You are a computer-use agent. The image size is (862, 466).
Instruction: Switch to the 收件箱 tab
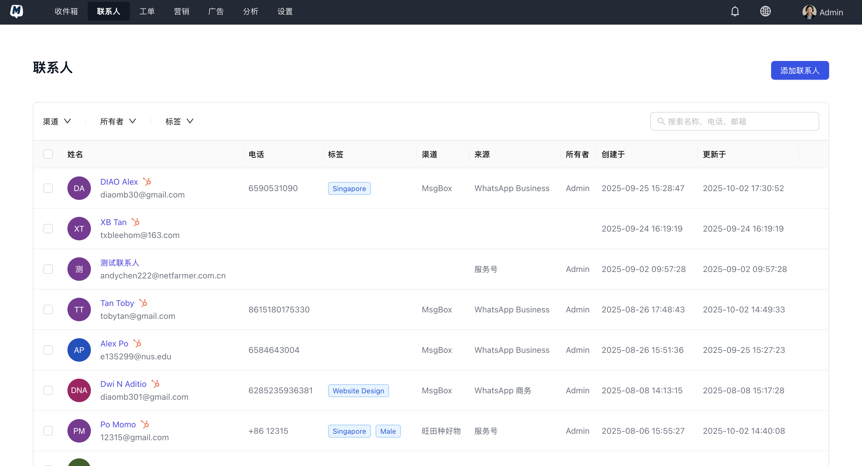pyautogui.click(x=66, y=11)
